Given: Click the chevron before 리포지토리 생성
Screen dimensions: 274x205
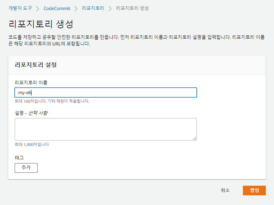Looking at the screenshot, I should (x=110, y=8).
